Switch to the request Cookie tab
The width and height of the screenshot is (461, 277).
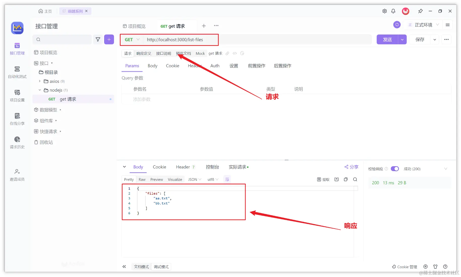pos(172,66)
